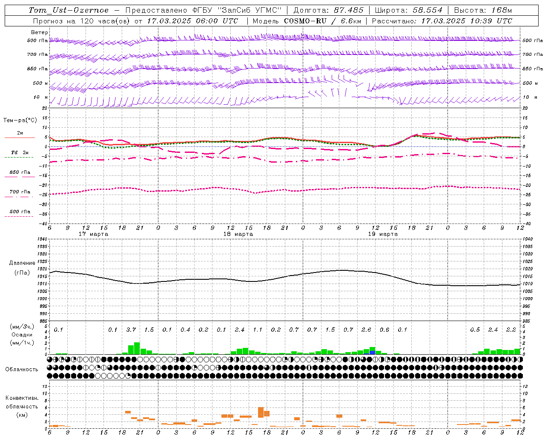Click the Td 2м legend entry
The width and height of the screenshot is (545, 436).
[20, 152]
